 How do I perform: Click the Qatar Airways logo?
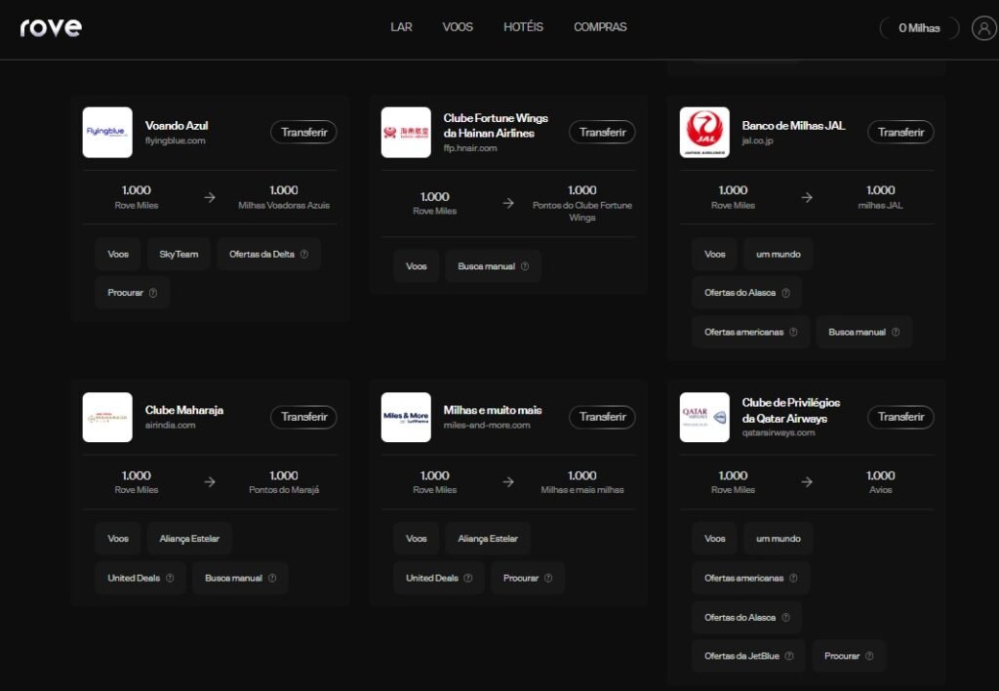click(x=704, y=418)
